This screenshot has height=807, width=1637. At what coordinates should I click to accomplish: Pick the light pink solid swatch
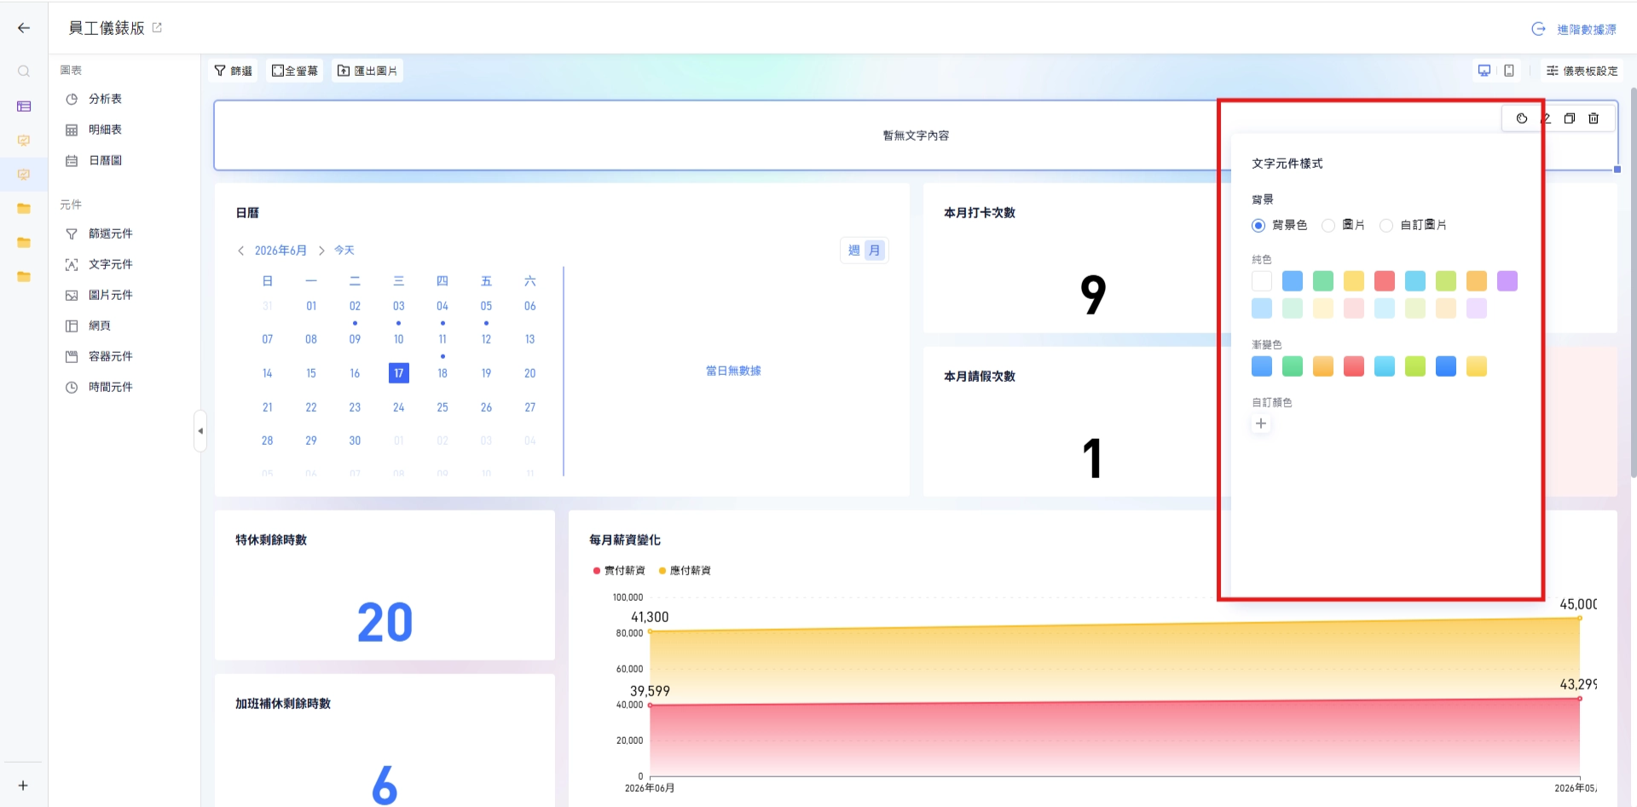(x=1354, y=308)
